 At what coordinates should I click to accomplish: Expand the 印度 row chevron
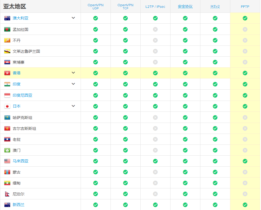tap(73, 84)
